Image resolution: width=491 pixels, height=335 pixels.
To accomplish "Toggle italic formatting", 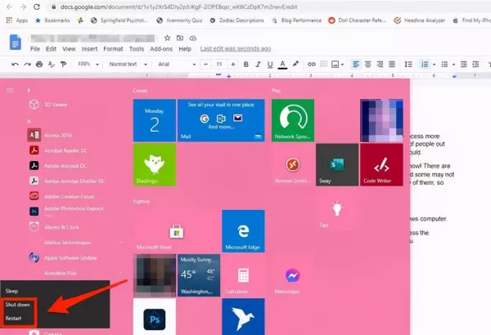I will click(258, 64).
